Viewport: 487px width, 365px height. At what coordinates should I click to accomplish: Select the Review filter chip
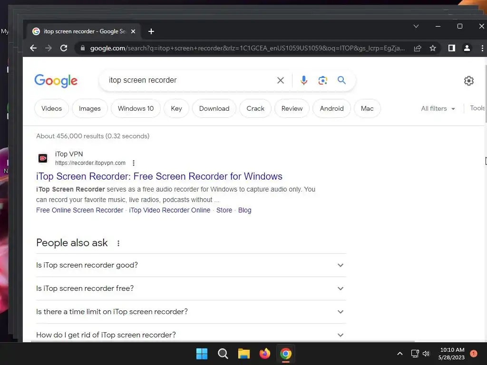click(292, 109)
